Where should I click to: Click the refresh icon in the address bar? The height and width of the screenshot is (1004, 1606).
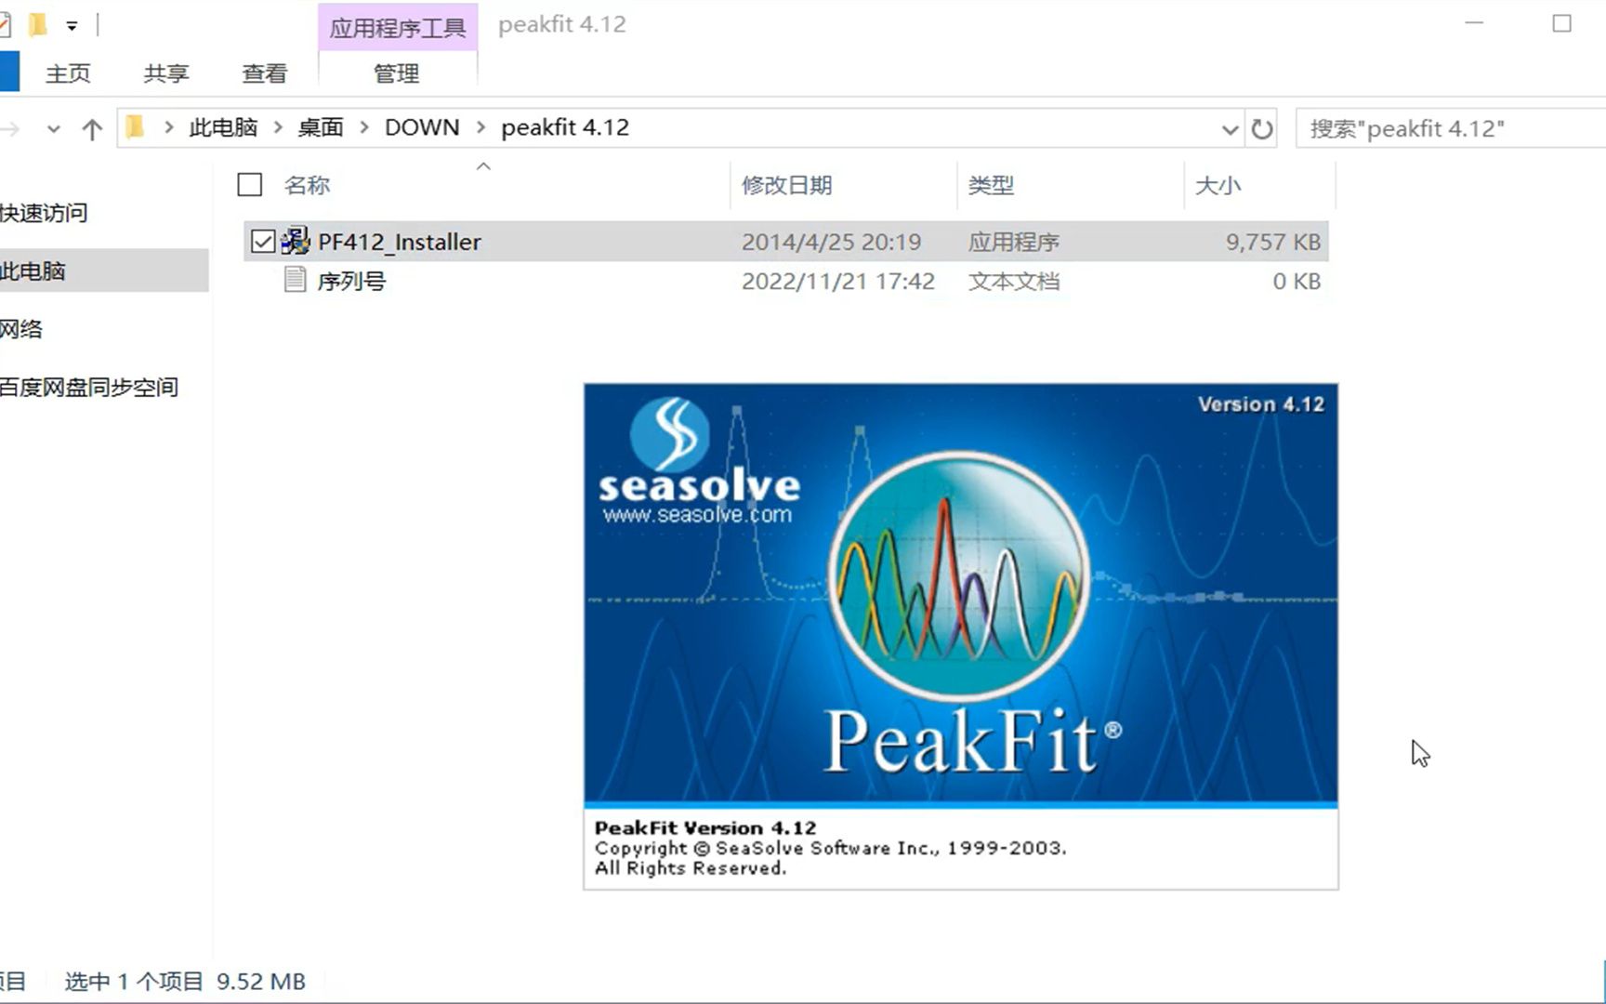pyautogui.click(x=1262, y=129)
